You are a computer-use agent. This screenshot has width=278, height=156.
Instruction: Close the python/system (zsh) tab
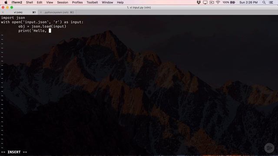pos(41,13)
